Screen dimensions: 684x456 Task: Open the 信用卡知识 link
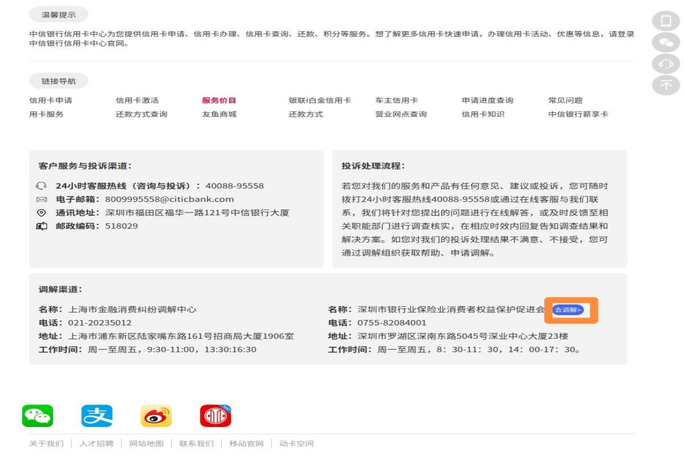pos(483,114)
